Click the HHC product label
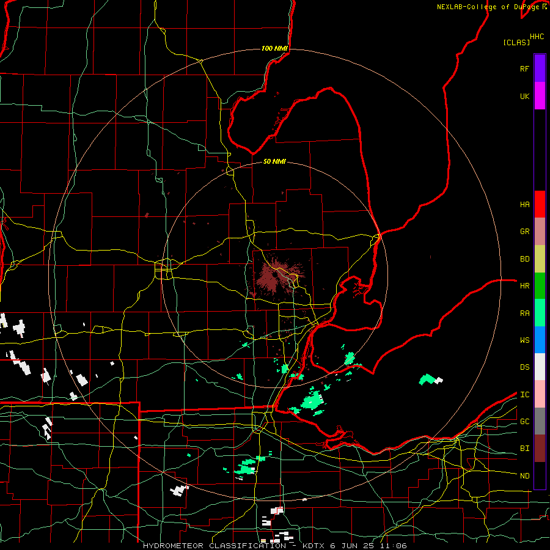Screen dimensions: 550x550 coord(537,37)
